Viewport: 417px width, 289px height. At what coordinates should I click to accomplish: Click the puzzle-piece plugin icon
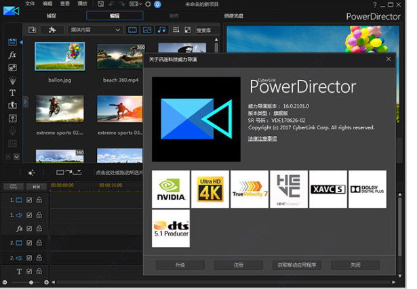[x=52, y=30]
